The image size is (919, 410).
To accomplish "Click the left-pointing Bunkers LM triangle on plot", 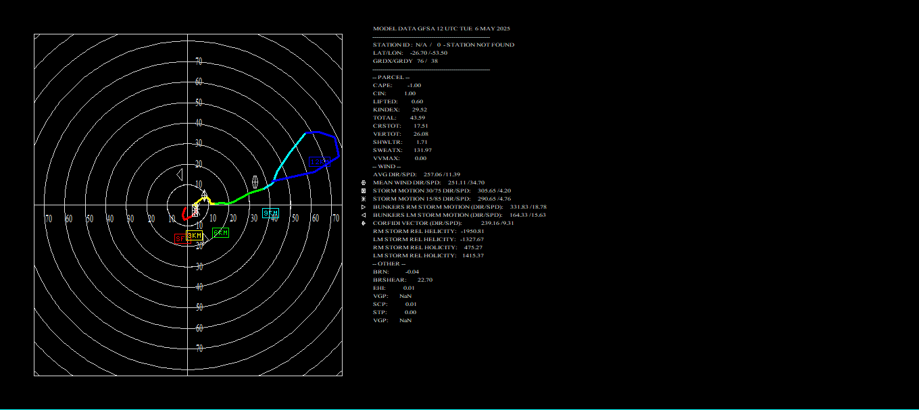I will click(180, 174).
